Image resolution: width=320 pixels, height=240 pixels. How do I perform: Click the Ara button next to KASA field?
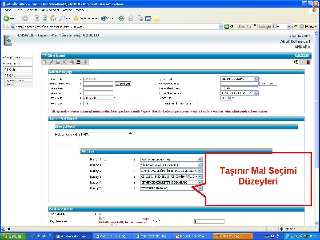tap(131, 134)
